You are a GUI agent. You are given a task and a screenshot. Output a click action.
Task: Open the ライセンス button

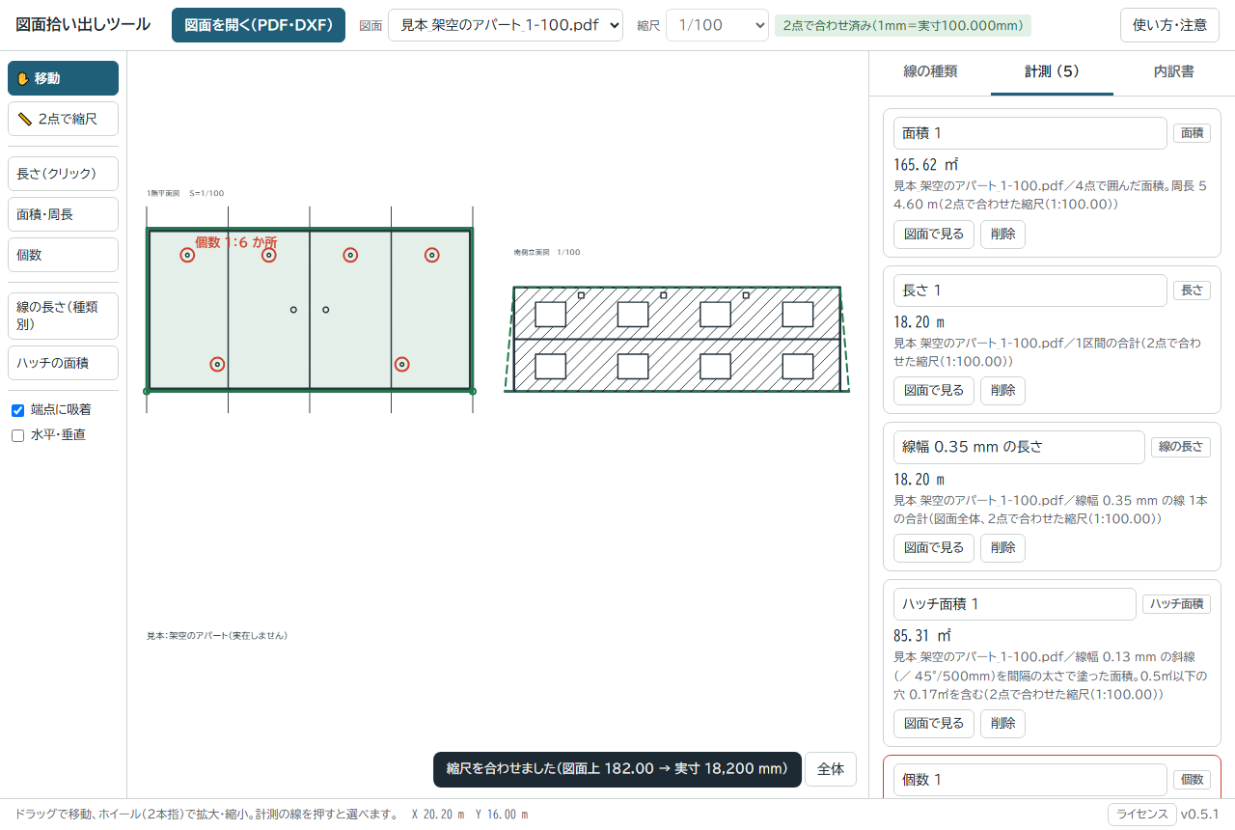[x=1142, y=814]
